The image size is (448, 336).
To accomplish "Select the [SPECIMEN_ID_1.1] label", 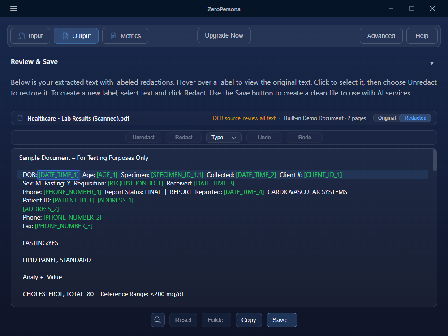I will 177,175.
